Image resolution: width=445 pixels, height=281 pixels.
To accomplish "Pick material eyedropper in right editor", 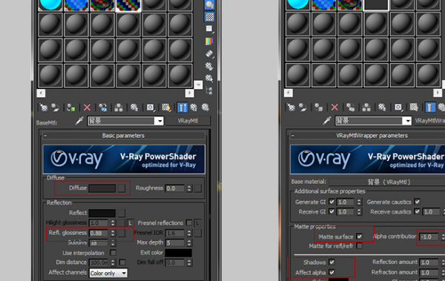I will (326, 121).
